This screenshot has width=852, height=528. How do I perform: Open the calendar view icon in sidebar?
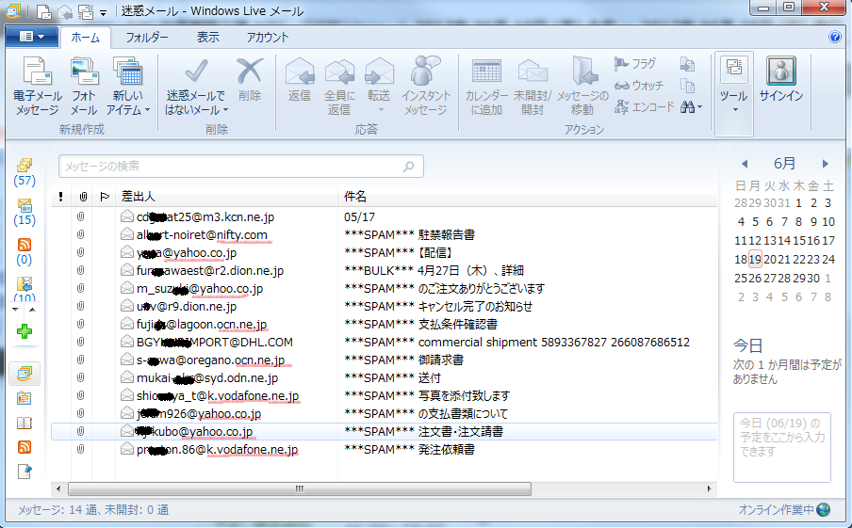click(x=25, y=398)
